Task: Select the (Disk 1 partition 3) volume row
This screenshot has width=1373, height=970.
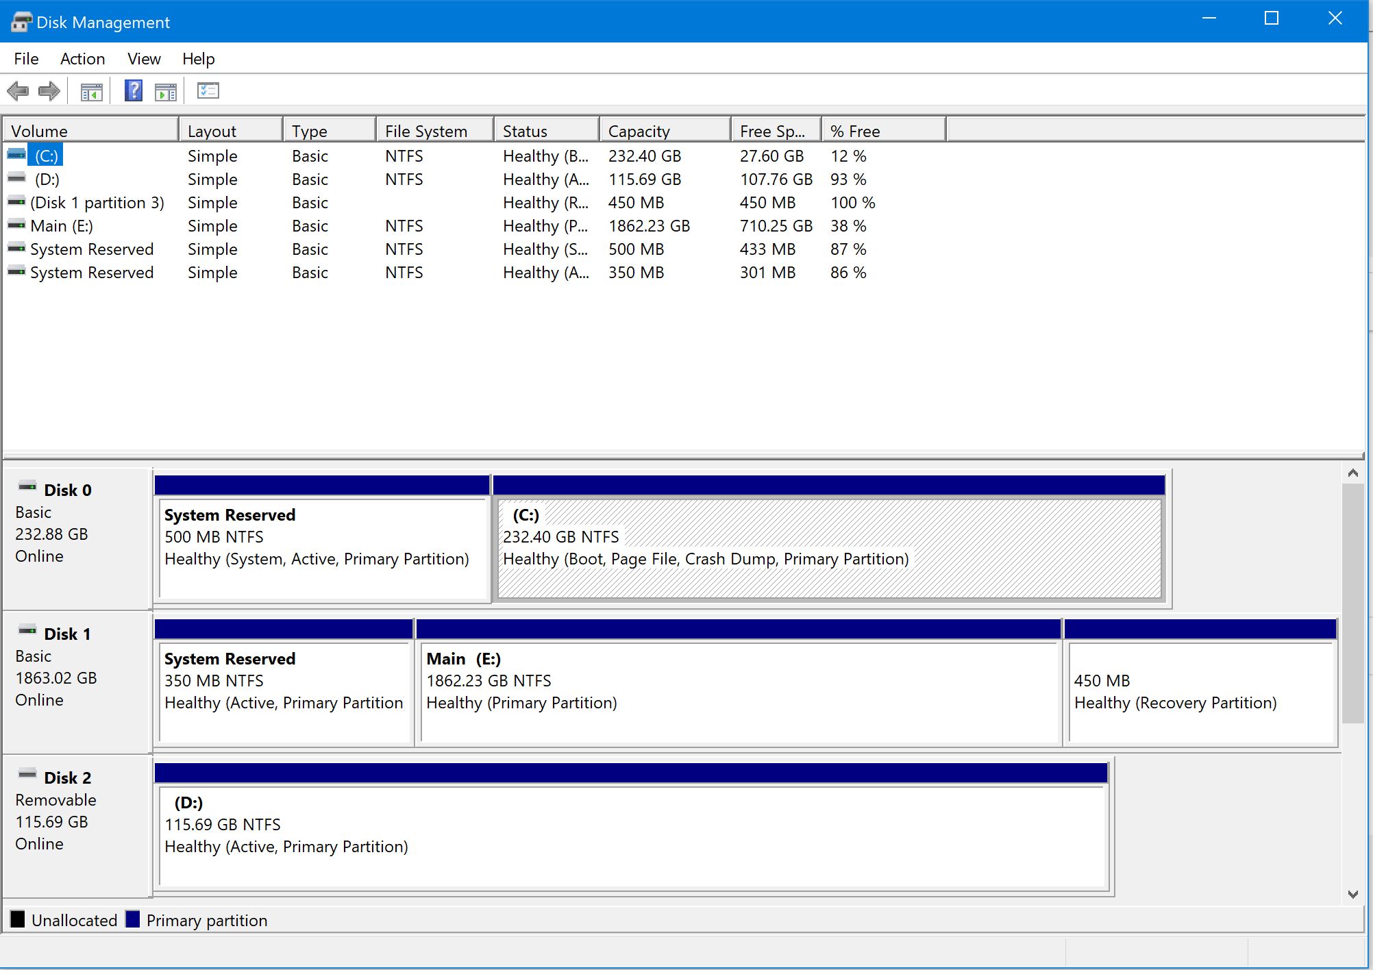Action: pyautogui.click(x=97, y=203)
